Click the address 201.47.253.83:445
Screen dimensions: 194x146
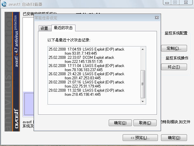point(86,78)
